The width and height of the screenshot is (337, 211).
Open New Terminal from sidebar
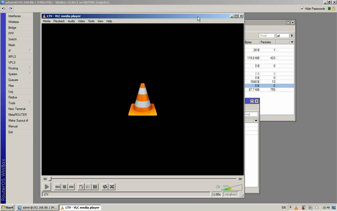tap(17, 109)
